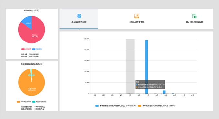Viewport: 219px width, 119px height.
Task: Toggle orange 实际新签合同额 legend item
Action: 24,102
